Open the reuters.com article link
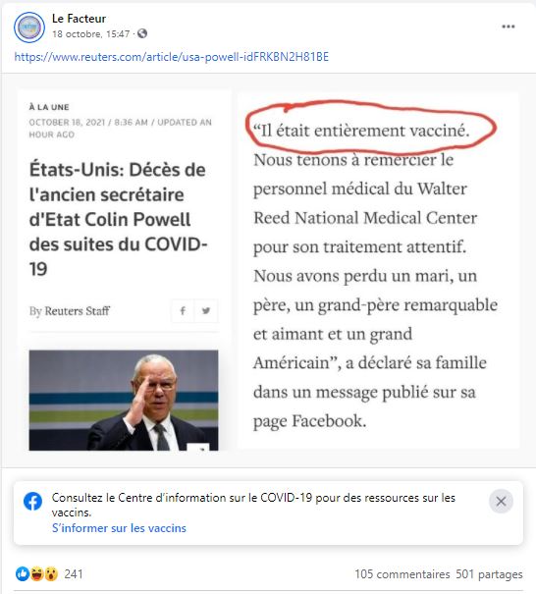 [x=171, y=57]
